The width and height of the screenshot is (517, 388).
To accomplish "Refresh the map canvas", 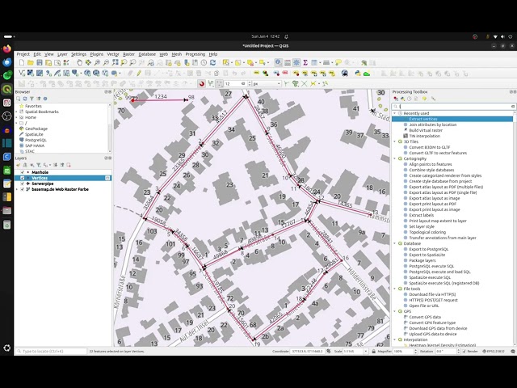I will coord(213,63).
